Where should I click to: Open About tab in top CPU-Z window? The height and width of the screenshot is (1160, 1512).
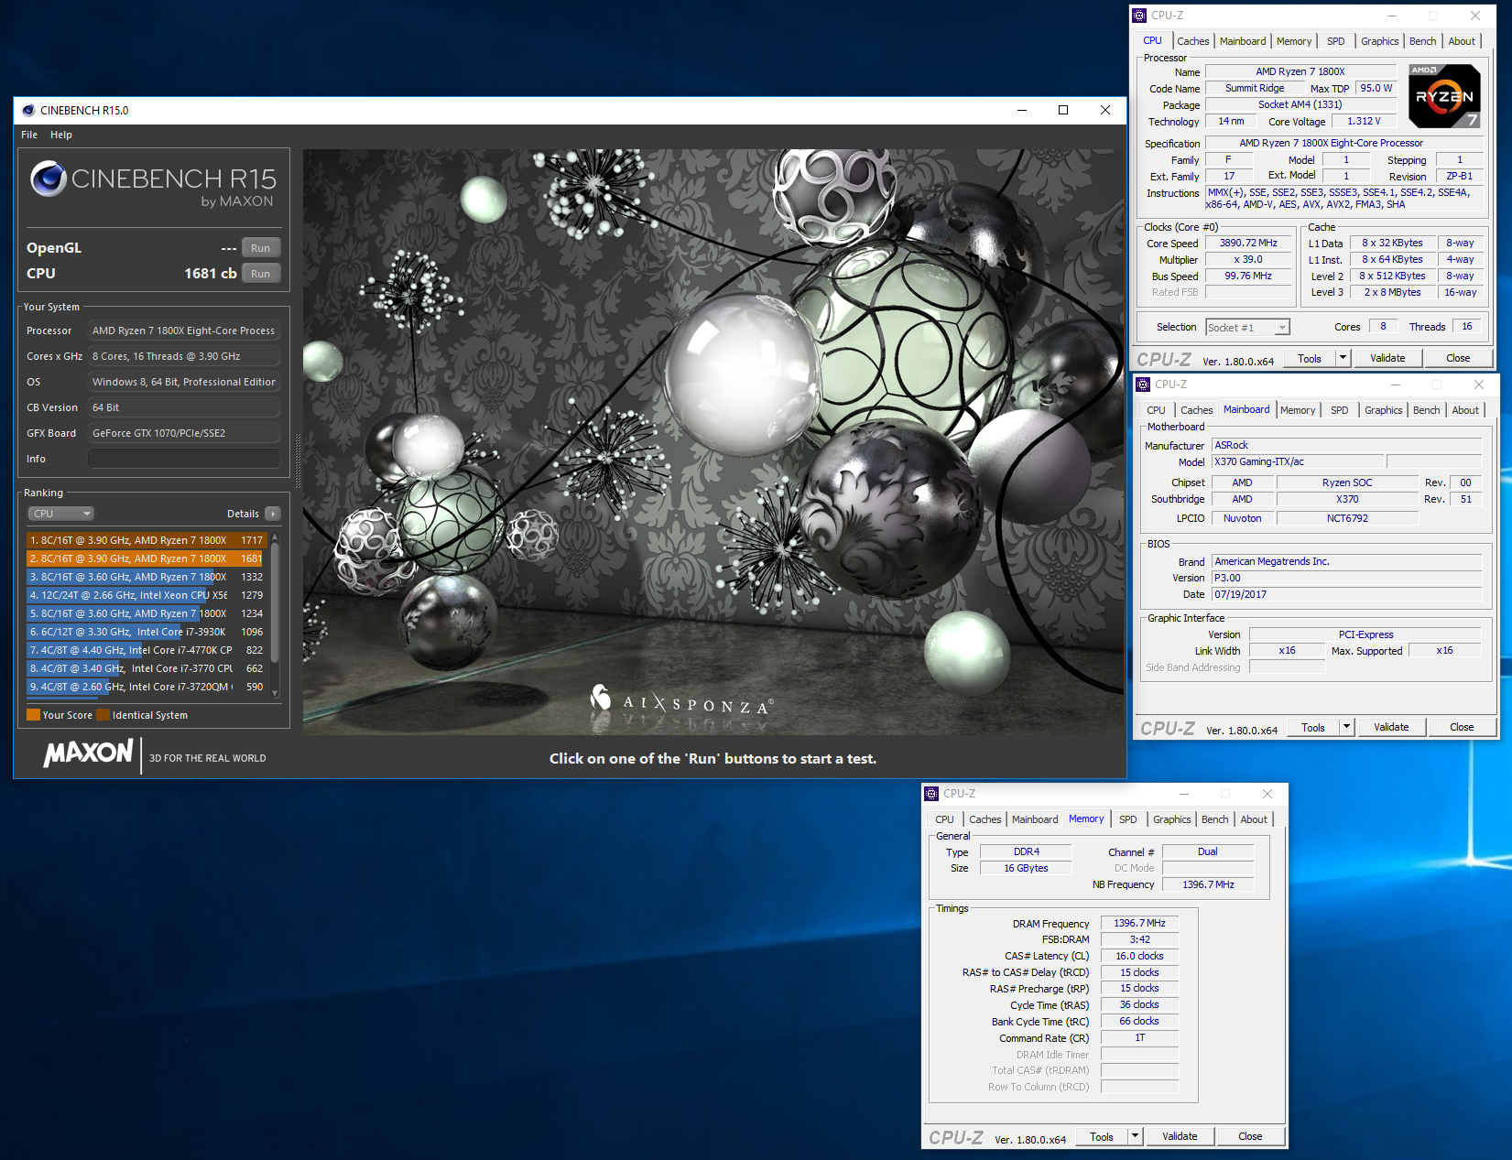[1462, 41]
